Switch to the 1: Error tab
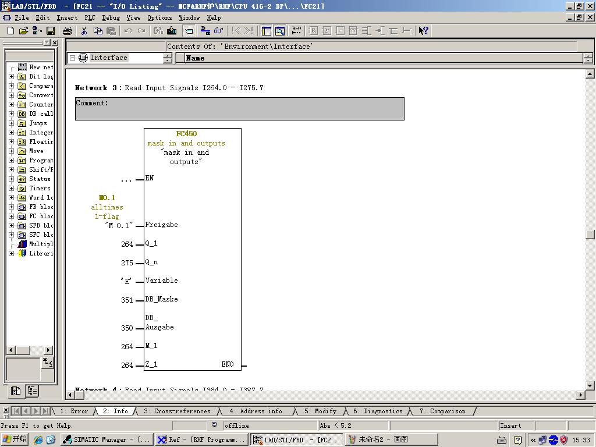Viewport: 596px width, 447px height. [x=74, y=411]
